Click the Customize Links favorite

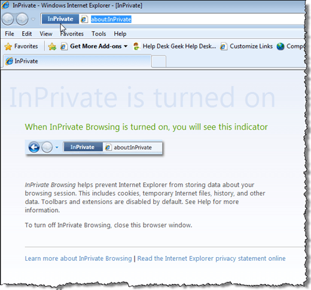(x=246, y=46)
